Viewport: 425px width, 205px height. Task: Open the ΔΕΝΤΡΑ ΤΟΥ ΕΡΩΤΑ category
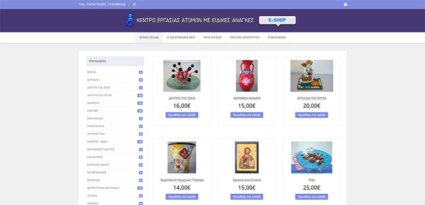(100, 96)
